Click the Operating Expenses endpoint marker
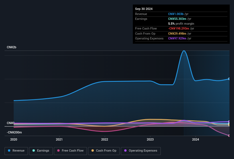Image resolution: width=234 pixels, height=159 pixels. (x=229, y=122)
